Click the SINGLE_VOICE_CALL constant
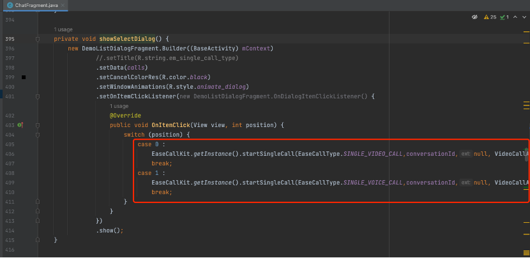 [x=373, y=183]
